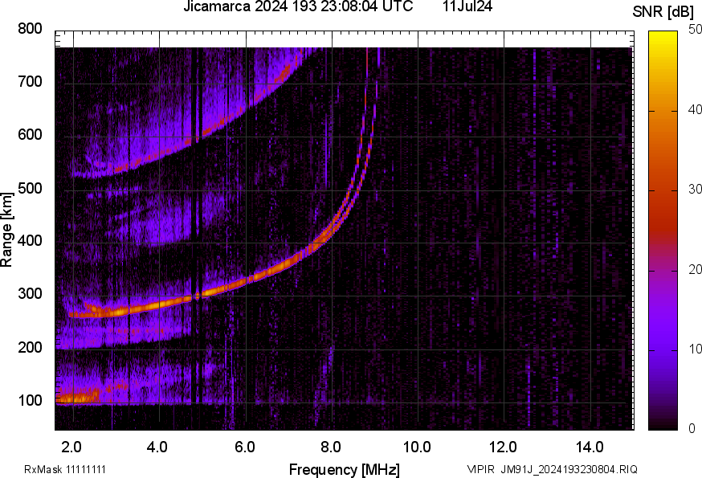This screenshot has width=702, height=478.
Task: Click the x-axis tick label '14.0'
Action: (590, 447)
